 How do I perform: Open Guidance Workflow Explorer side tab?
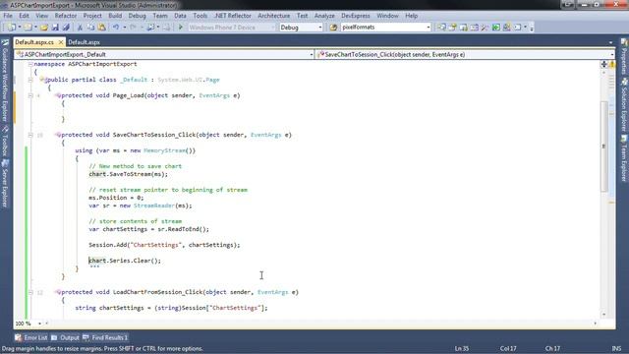point(5,80)
